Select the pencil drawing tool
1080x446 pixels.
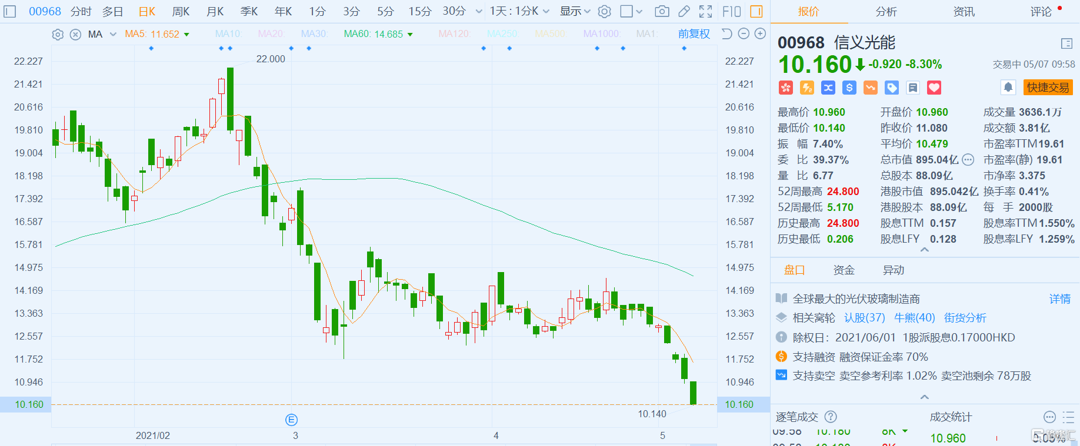pos(684,11)
